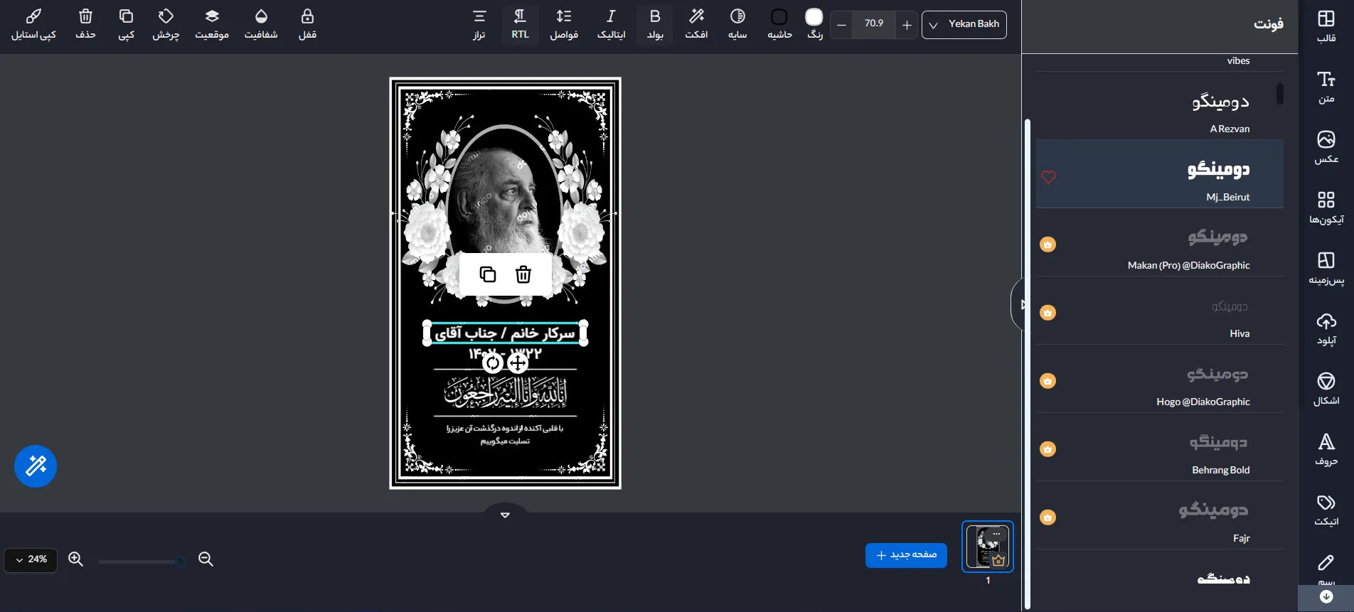
Task: Open the فواصل spacing tool
Action: [x=564, y=24]
